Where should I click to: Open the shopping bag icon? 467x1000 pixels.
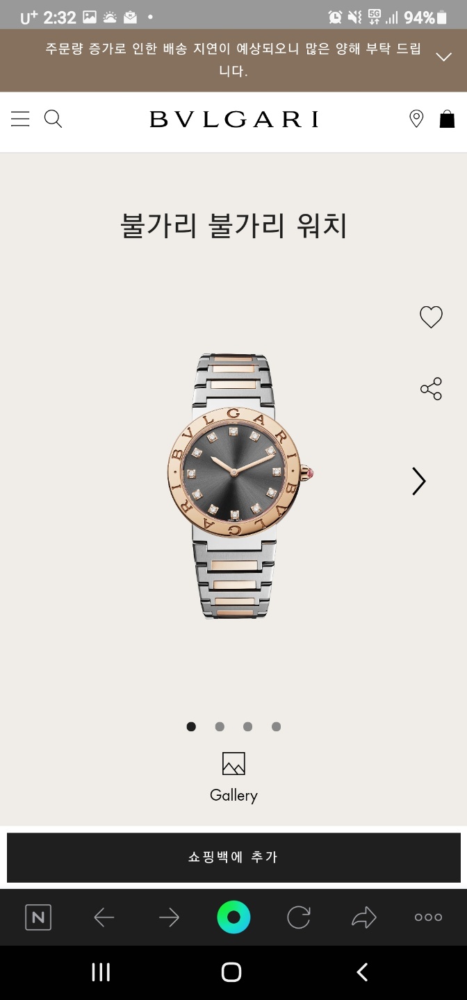[447, 119]
